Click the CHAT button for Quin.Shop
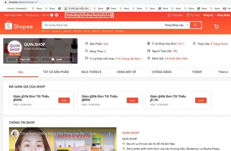The image size is (231, 151). (x=57, y=60)
